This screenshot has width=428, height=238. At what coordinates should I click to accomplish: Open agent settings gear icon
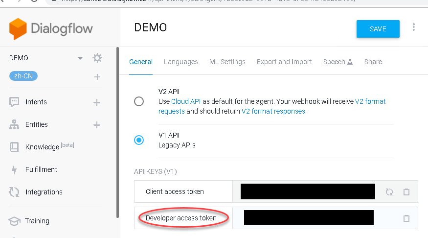coord(97,58)
